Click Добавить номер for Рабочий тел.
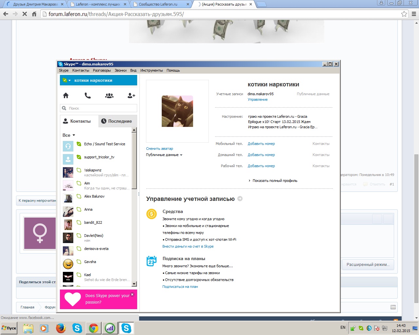419x335 pixels. 261,166
